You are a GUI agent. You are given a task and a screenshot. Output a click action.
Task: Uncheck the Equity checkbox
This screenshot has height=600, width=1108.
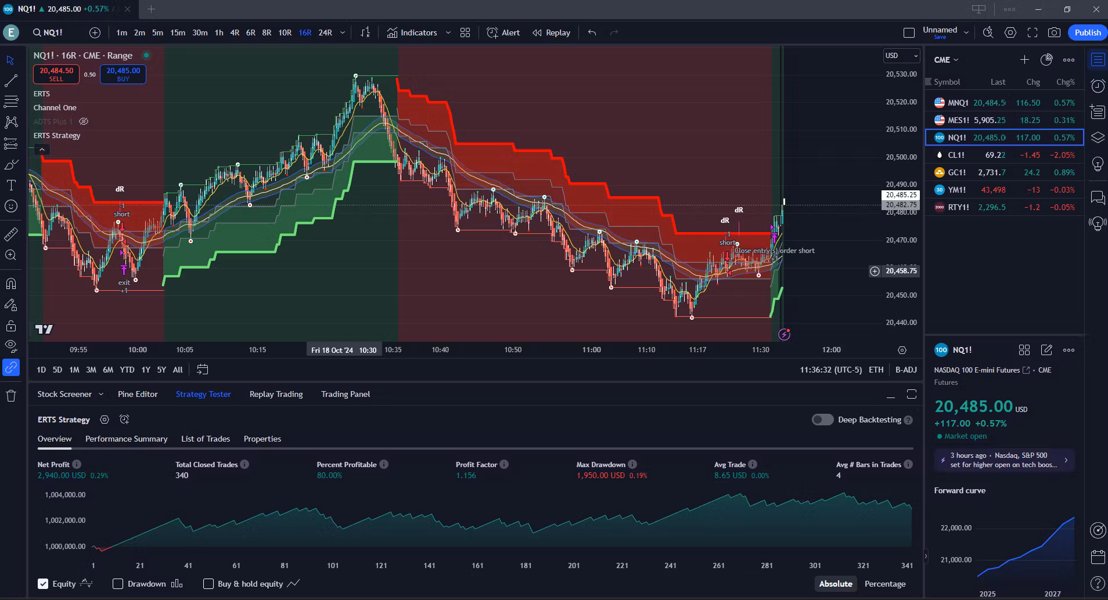pos(43,584)
